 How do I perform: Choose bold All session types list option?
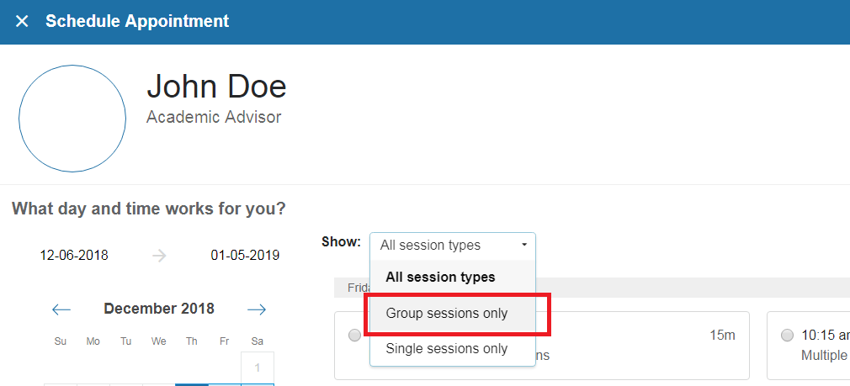(440, 277)
